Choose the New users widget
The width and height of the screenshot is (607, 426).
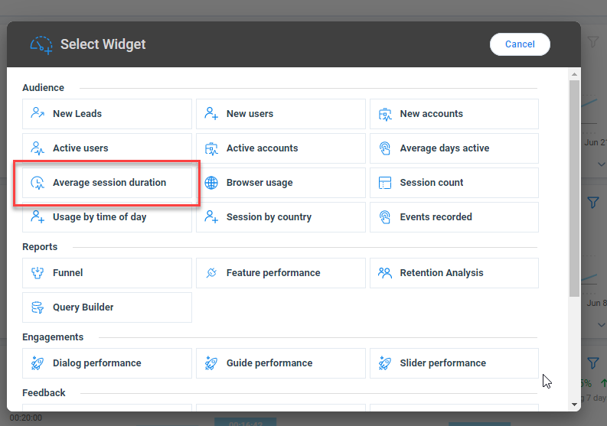281,114
